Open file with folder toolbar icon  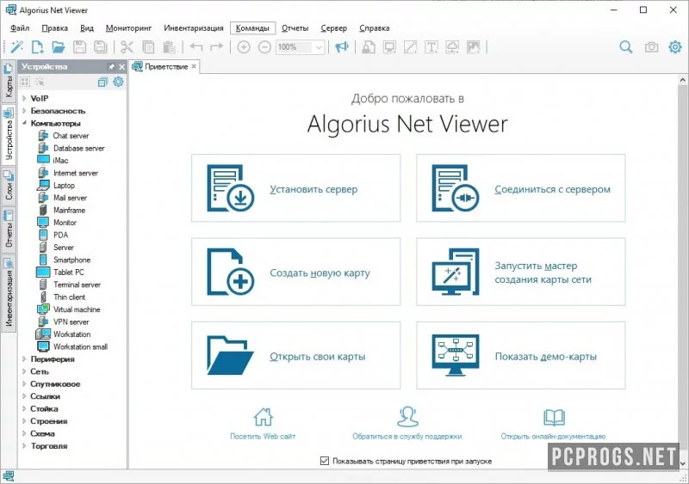click(x=58, y=47)
